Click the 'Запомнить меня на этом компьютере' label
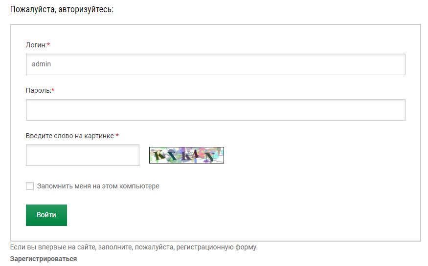The width and height of the screenshot is (428, 266). coord(98,186)
